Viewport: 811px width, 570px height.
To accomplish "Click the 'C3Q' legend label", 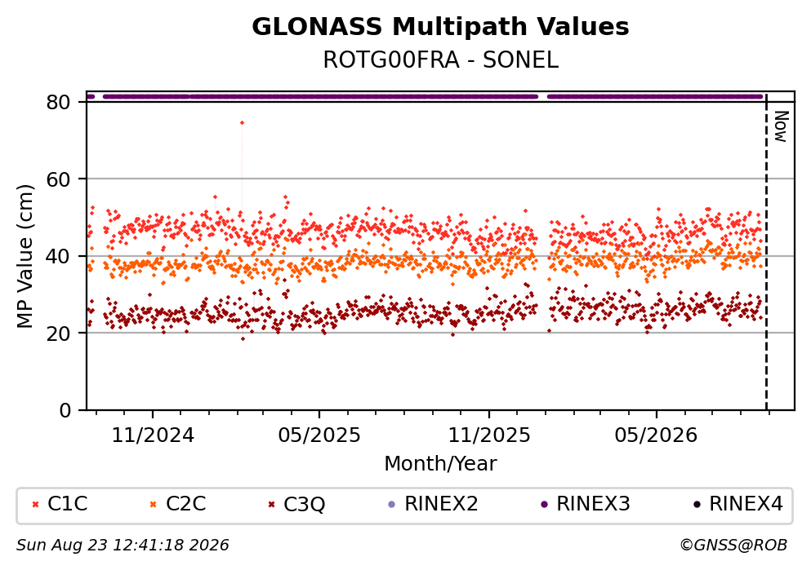I will (304, 505).
